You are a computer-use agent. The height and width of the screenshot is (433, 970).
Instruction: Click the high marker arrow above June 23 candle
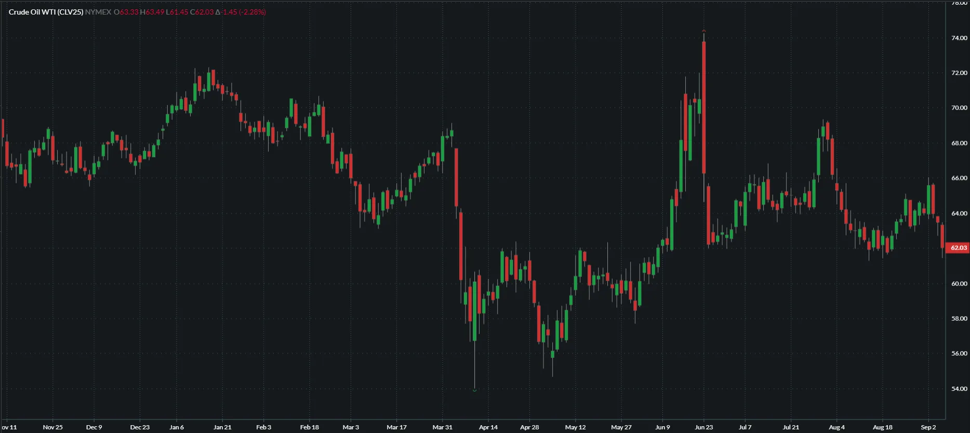tap(704, 31)
